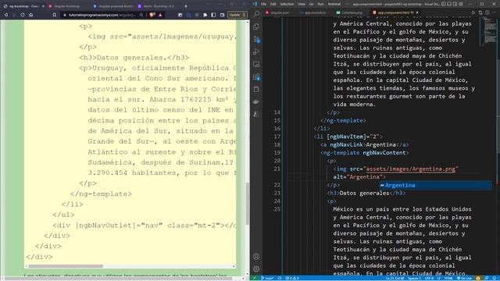Toggle secondary sidebar layout in title bar
This screenshot has height=281, width=500.
coord(455,4)
